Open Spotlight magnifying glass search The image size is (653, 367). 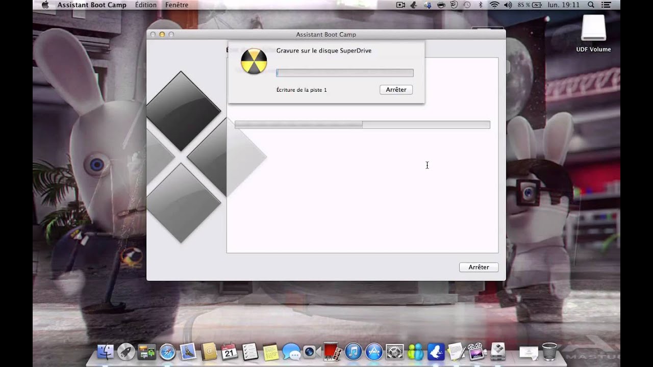tap(591, 5)
